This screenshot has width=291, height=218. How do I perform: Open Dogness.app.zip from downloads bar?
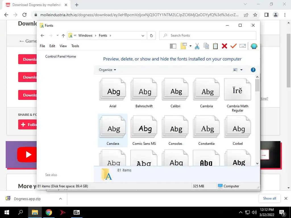tap(27, 199)
